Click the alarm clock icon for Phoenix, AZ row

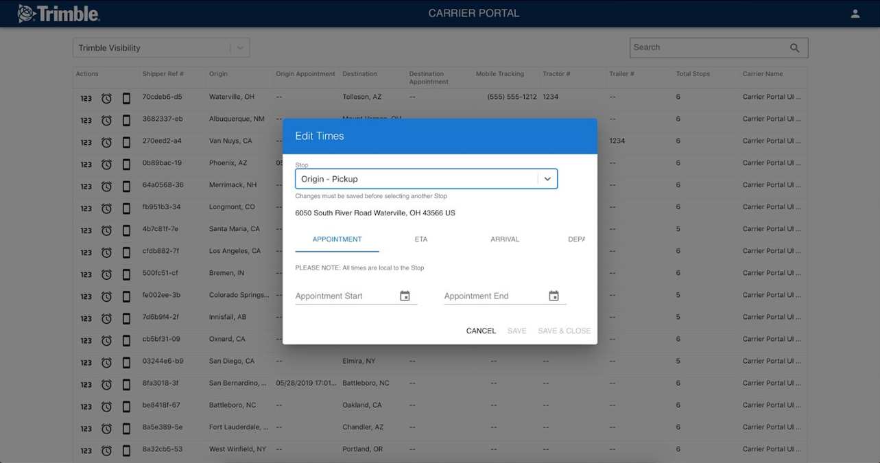(106, 164)
